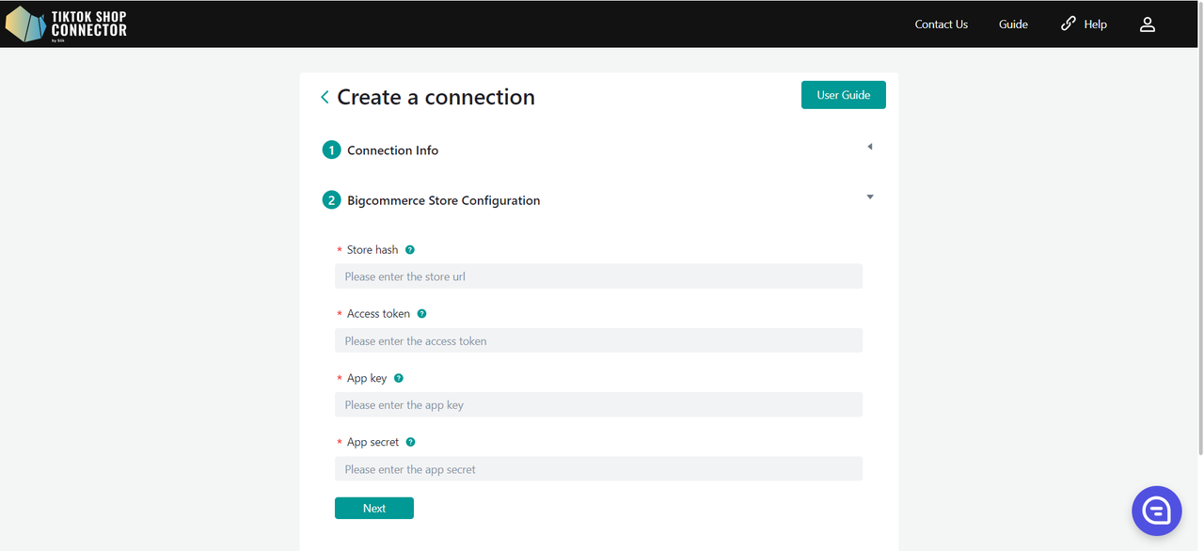
Task: Collapse the Bigcommerce Store Configuration arrow
Action: 870,197
